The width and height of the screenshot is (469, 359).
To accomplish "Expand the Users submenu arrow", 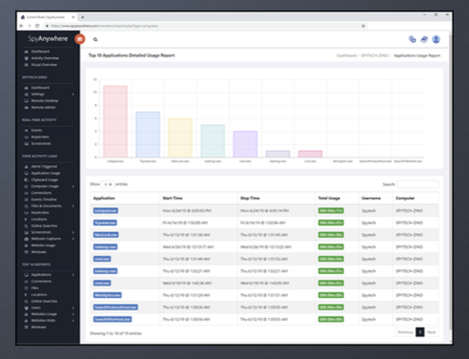I will [73, 308].
